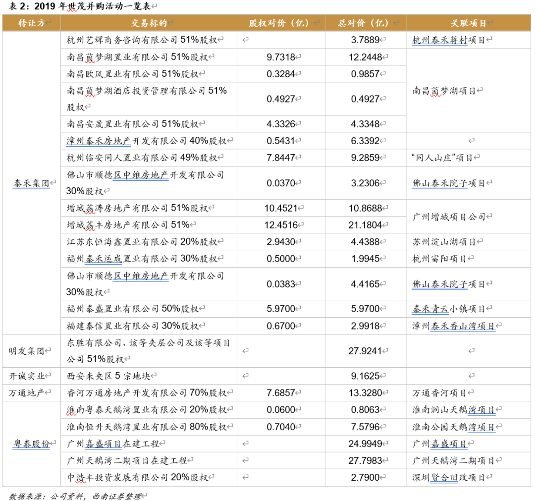This screenshot has height=501, width=535.
Task: Click the total price value 6.3392
Action: click(x=365, y=141)
